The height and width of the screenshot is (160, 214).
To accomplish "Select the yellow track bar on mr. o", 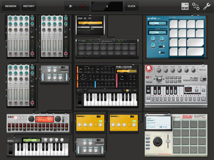I will coord(90,23).
